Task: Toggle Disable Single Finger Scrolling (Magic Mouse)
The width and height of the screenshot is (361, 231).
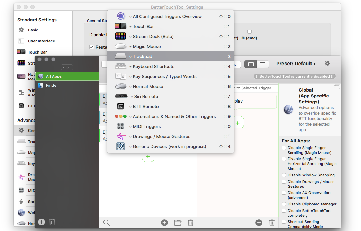Action: click(x=284, y=148)
